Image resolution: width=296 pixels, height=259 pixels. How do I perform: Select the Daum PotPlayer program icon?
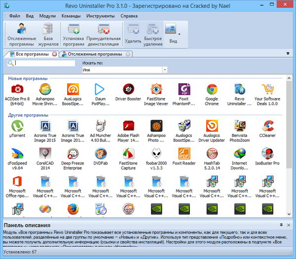pyautogui.click(x=100, y=90)
